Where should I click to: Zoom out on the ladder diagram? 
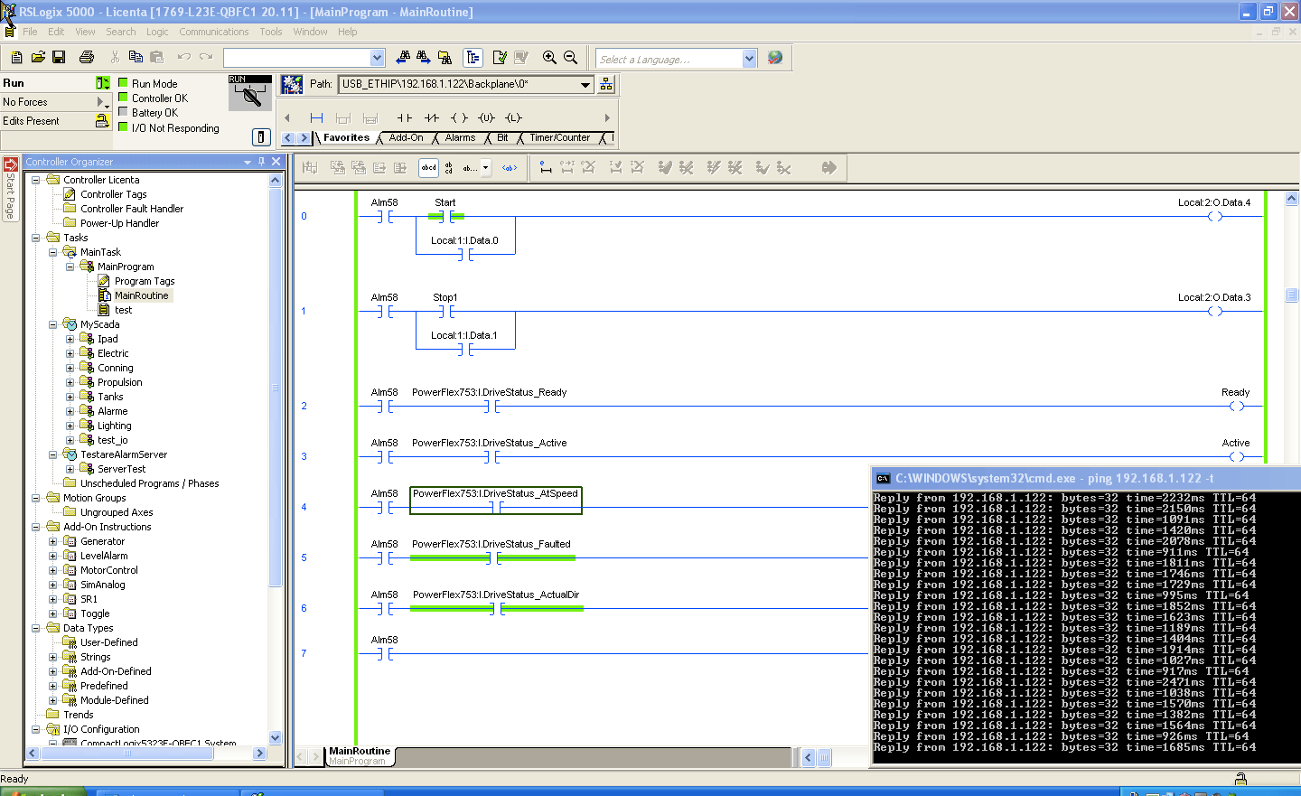pos(570,57)
